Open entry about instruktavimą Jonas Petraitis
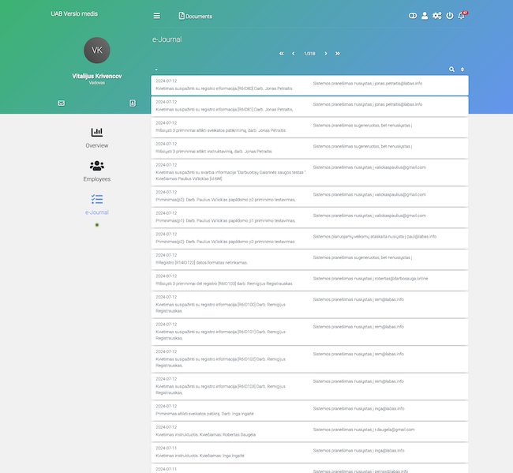The height and width of the screenshot is (473, 513). [309, 148]
